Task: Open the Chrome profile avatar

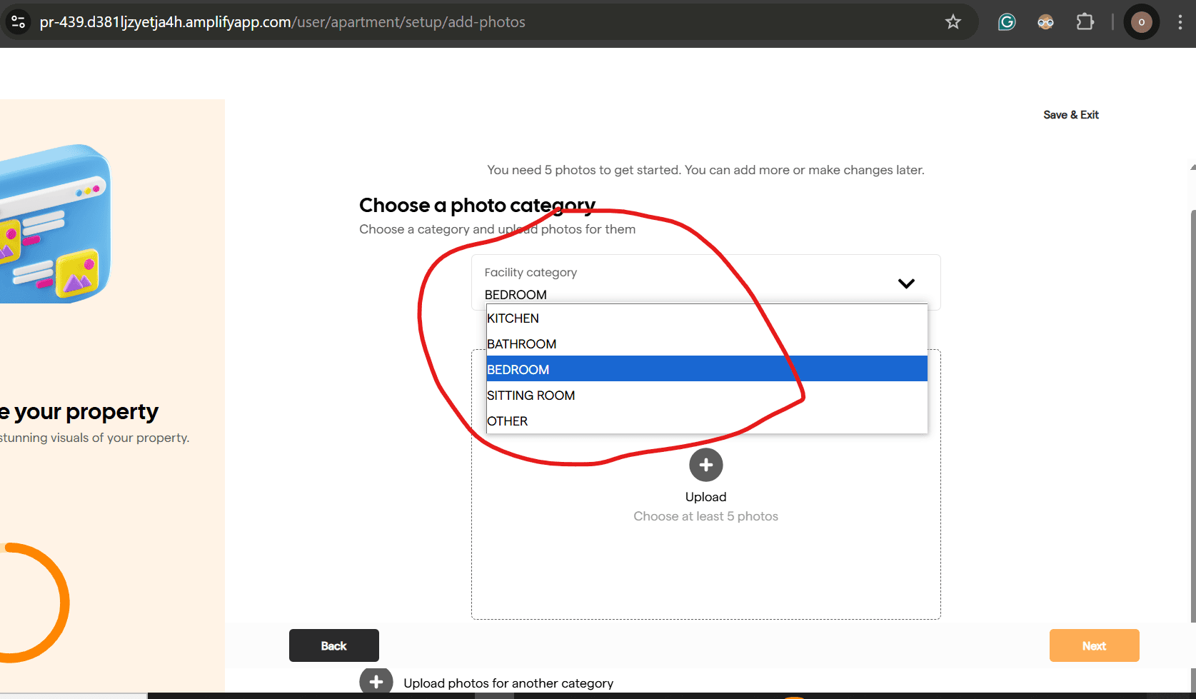Action: pos(1141,22)
